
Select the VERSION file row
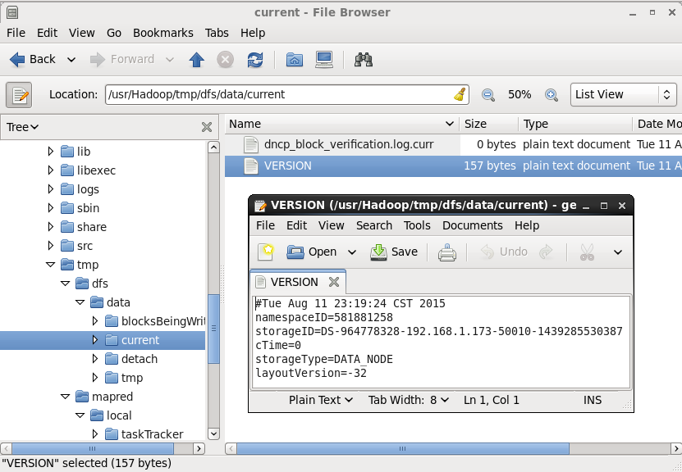point(453,166)
